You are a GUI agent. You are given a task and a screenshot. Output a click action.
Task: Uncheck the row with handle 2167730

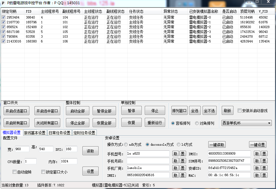point(3,22)
